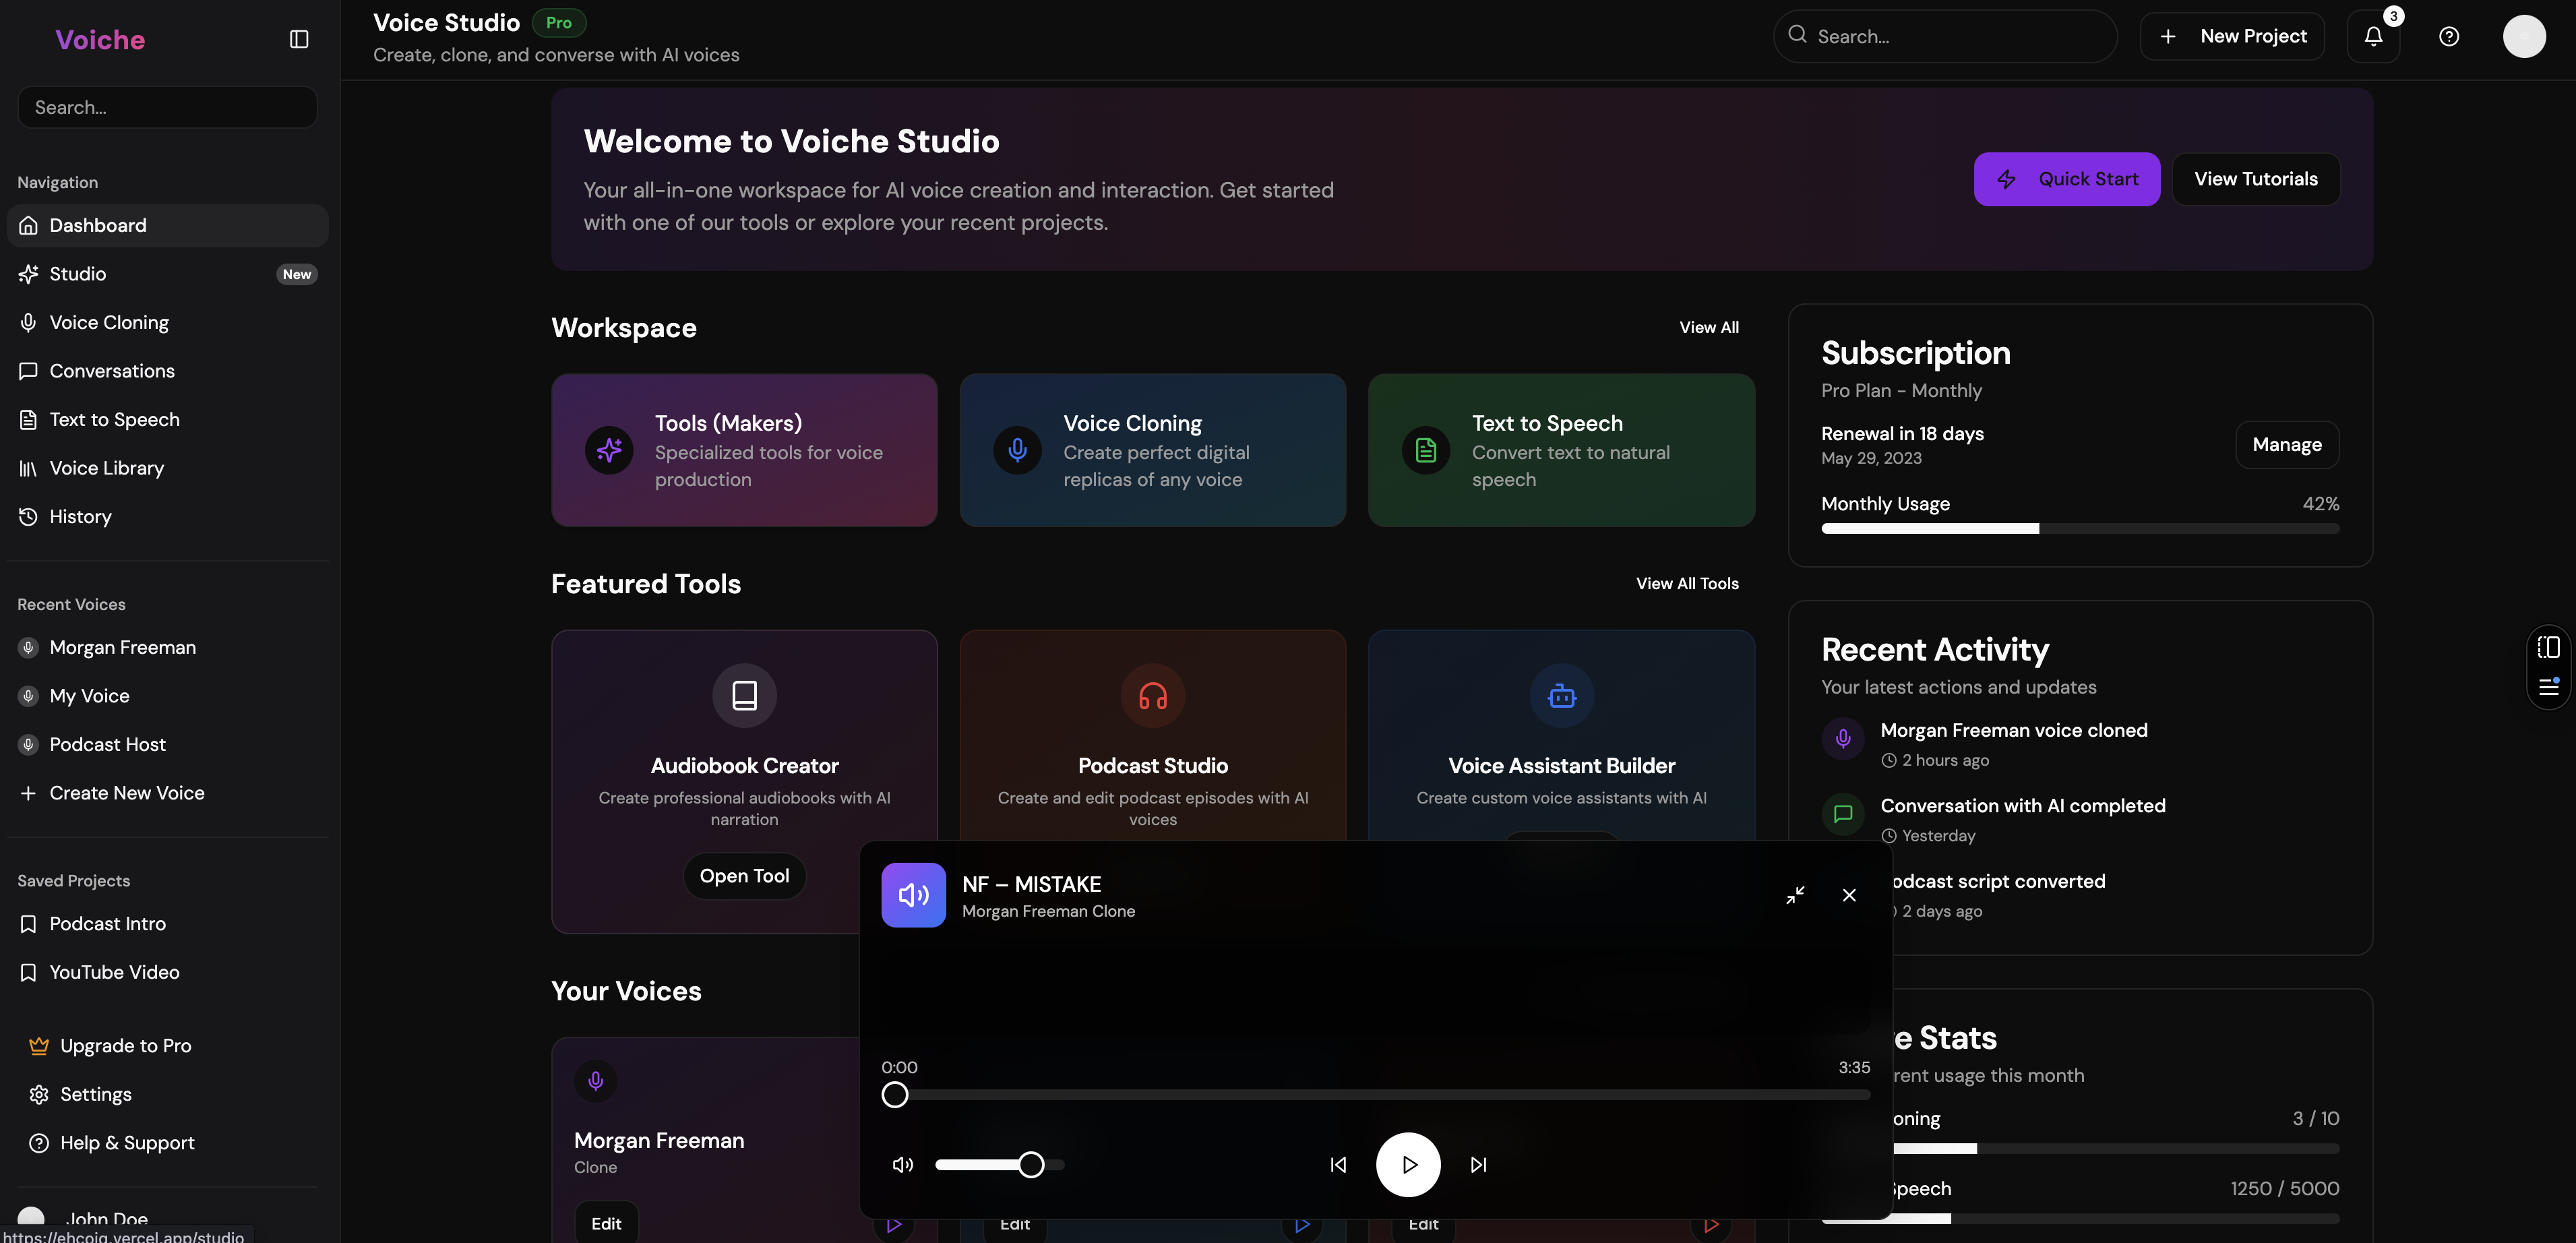Open Voice Library in the navigation
2576x1243 pixels.
pyautogui.click(x=106, y=468)
